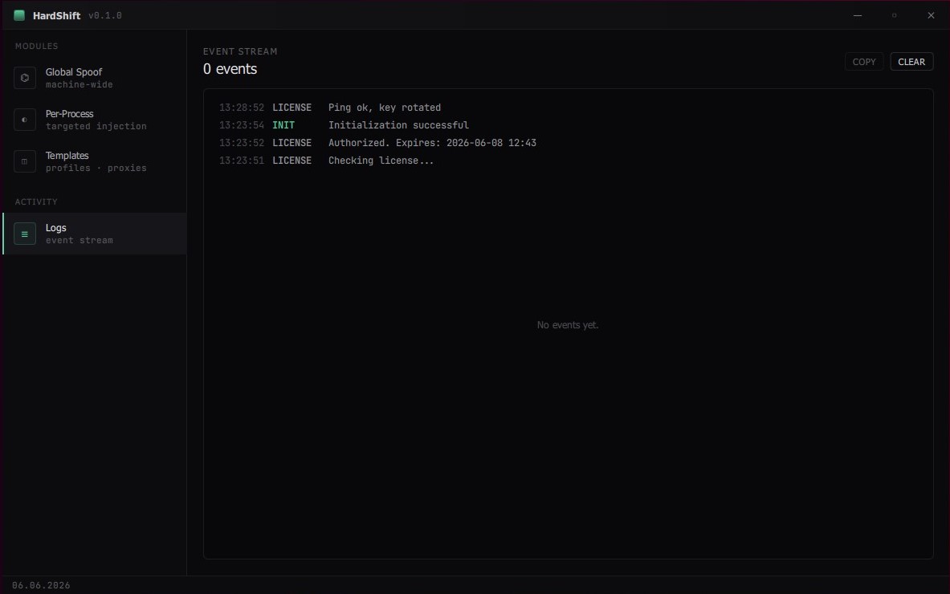Click the 13:28:52 timestamp
Viewport: 950px width, 594px height.
click(x=242, y=108)
